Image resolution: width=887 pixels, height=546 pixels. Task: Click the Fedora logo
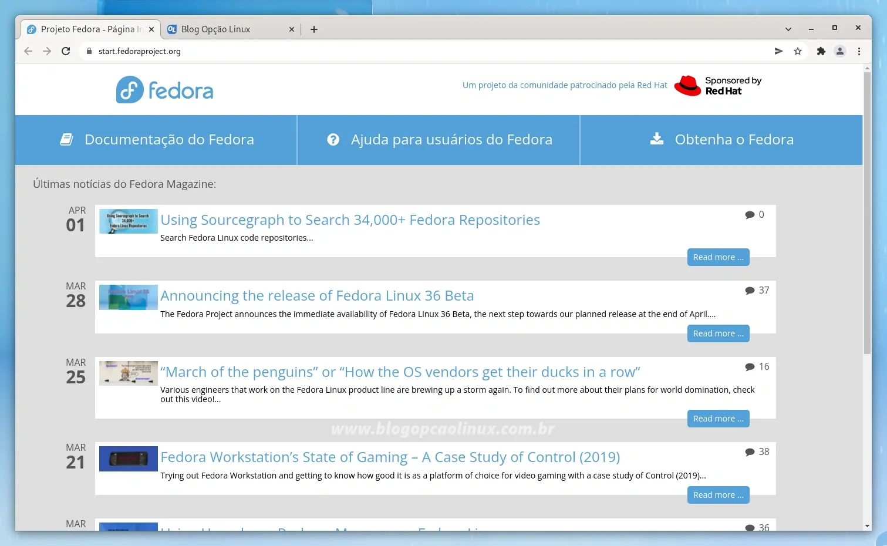164,90
